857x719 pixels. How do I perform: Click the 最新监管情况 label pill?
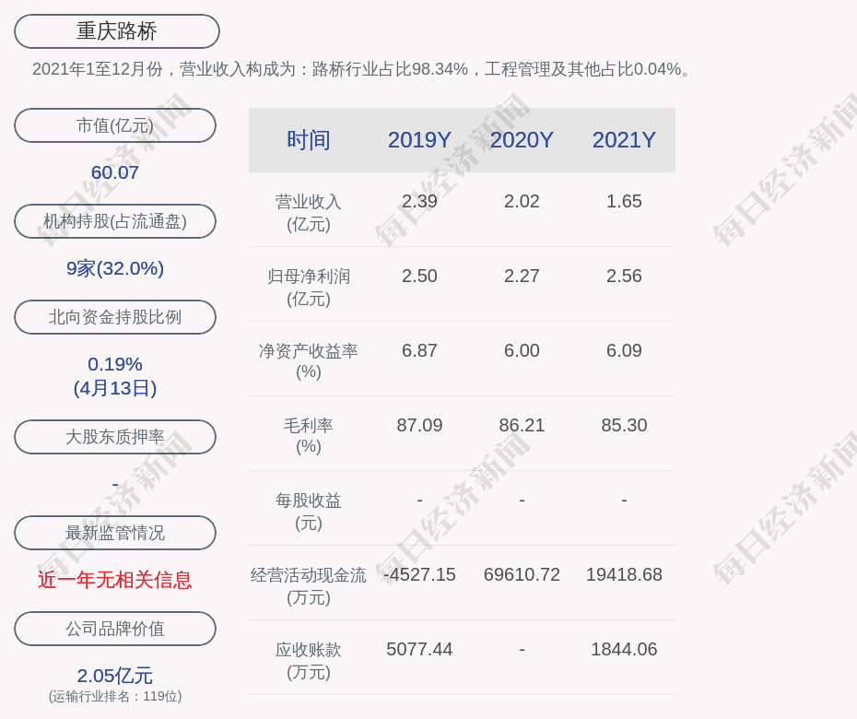[115, 533]
